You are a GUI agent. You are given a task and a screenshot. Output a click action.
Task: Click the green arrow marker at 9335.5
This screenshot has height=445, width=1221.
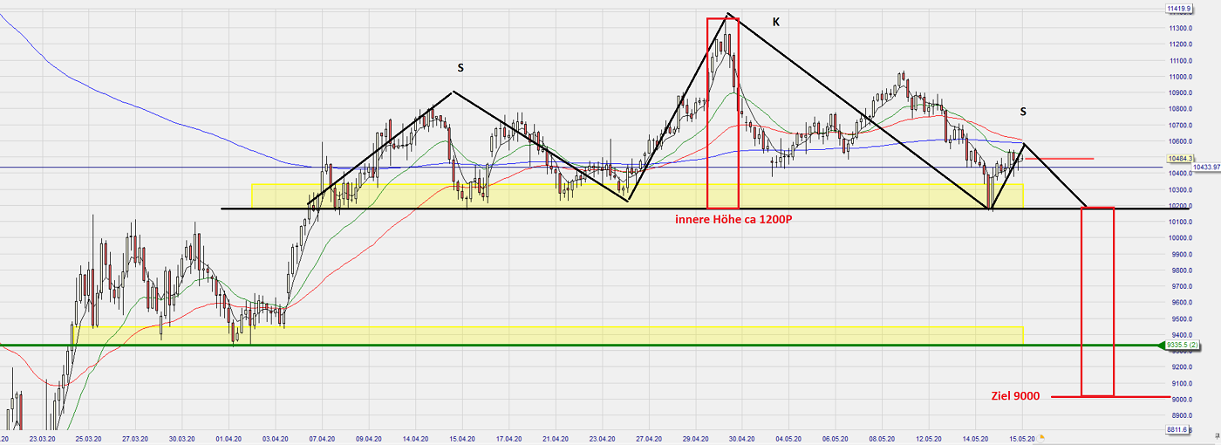1163,346
